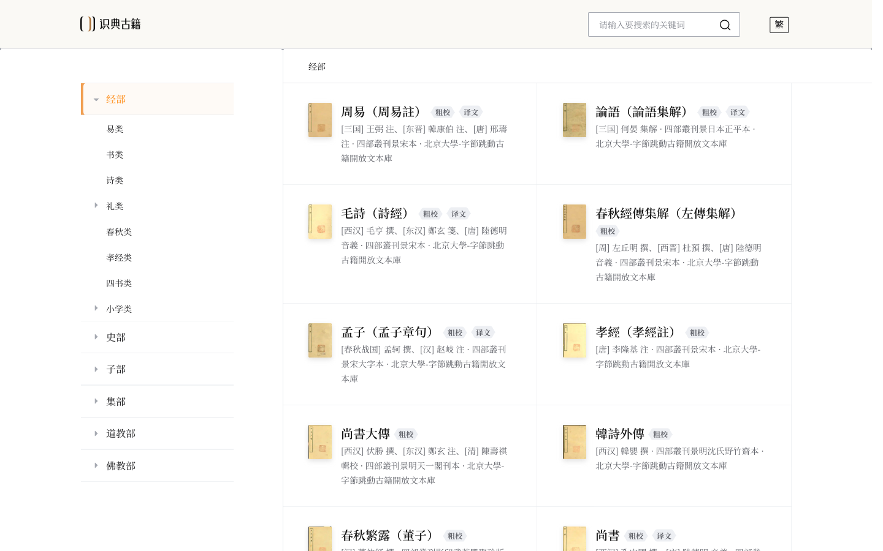Click 粗校 tag on 周易

(x=443, y=112)
